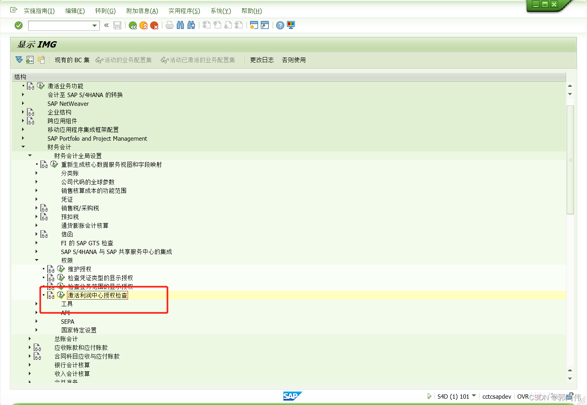Open the 编辑(E) menu
Viewport: 587px width, 405px height.
click(x=75, y=11)
